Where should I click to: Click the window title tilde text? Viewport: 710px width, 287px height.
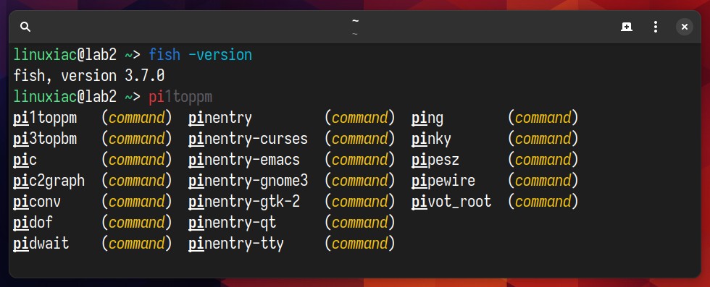[x=355, y=21]
